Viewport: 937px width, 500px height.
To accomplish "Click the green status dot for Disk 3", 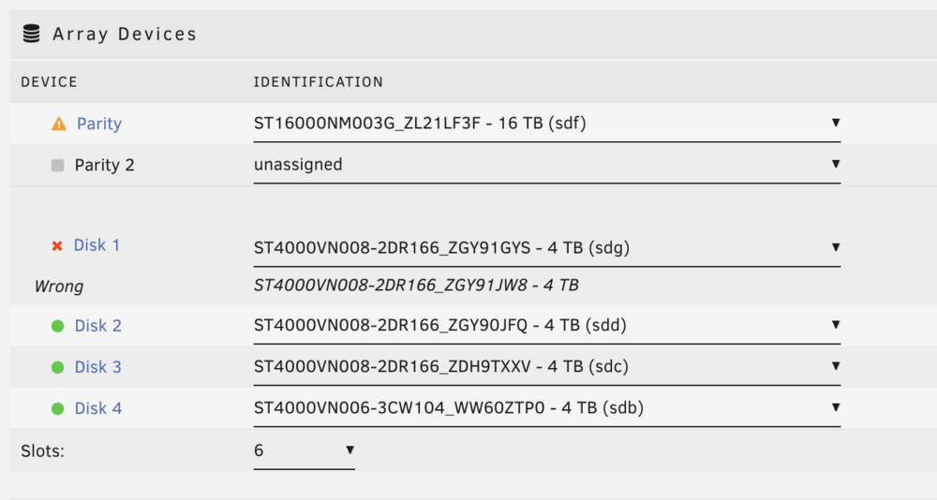I will 57,367.
